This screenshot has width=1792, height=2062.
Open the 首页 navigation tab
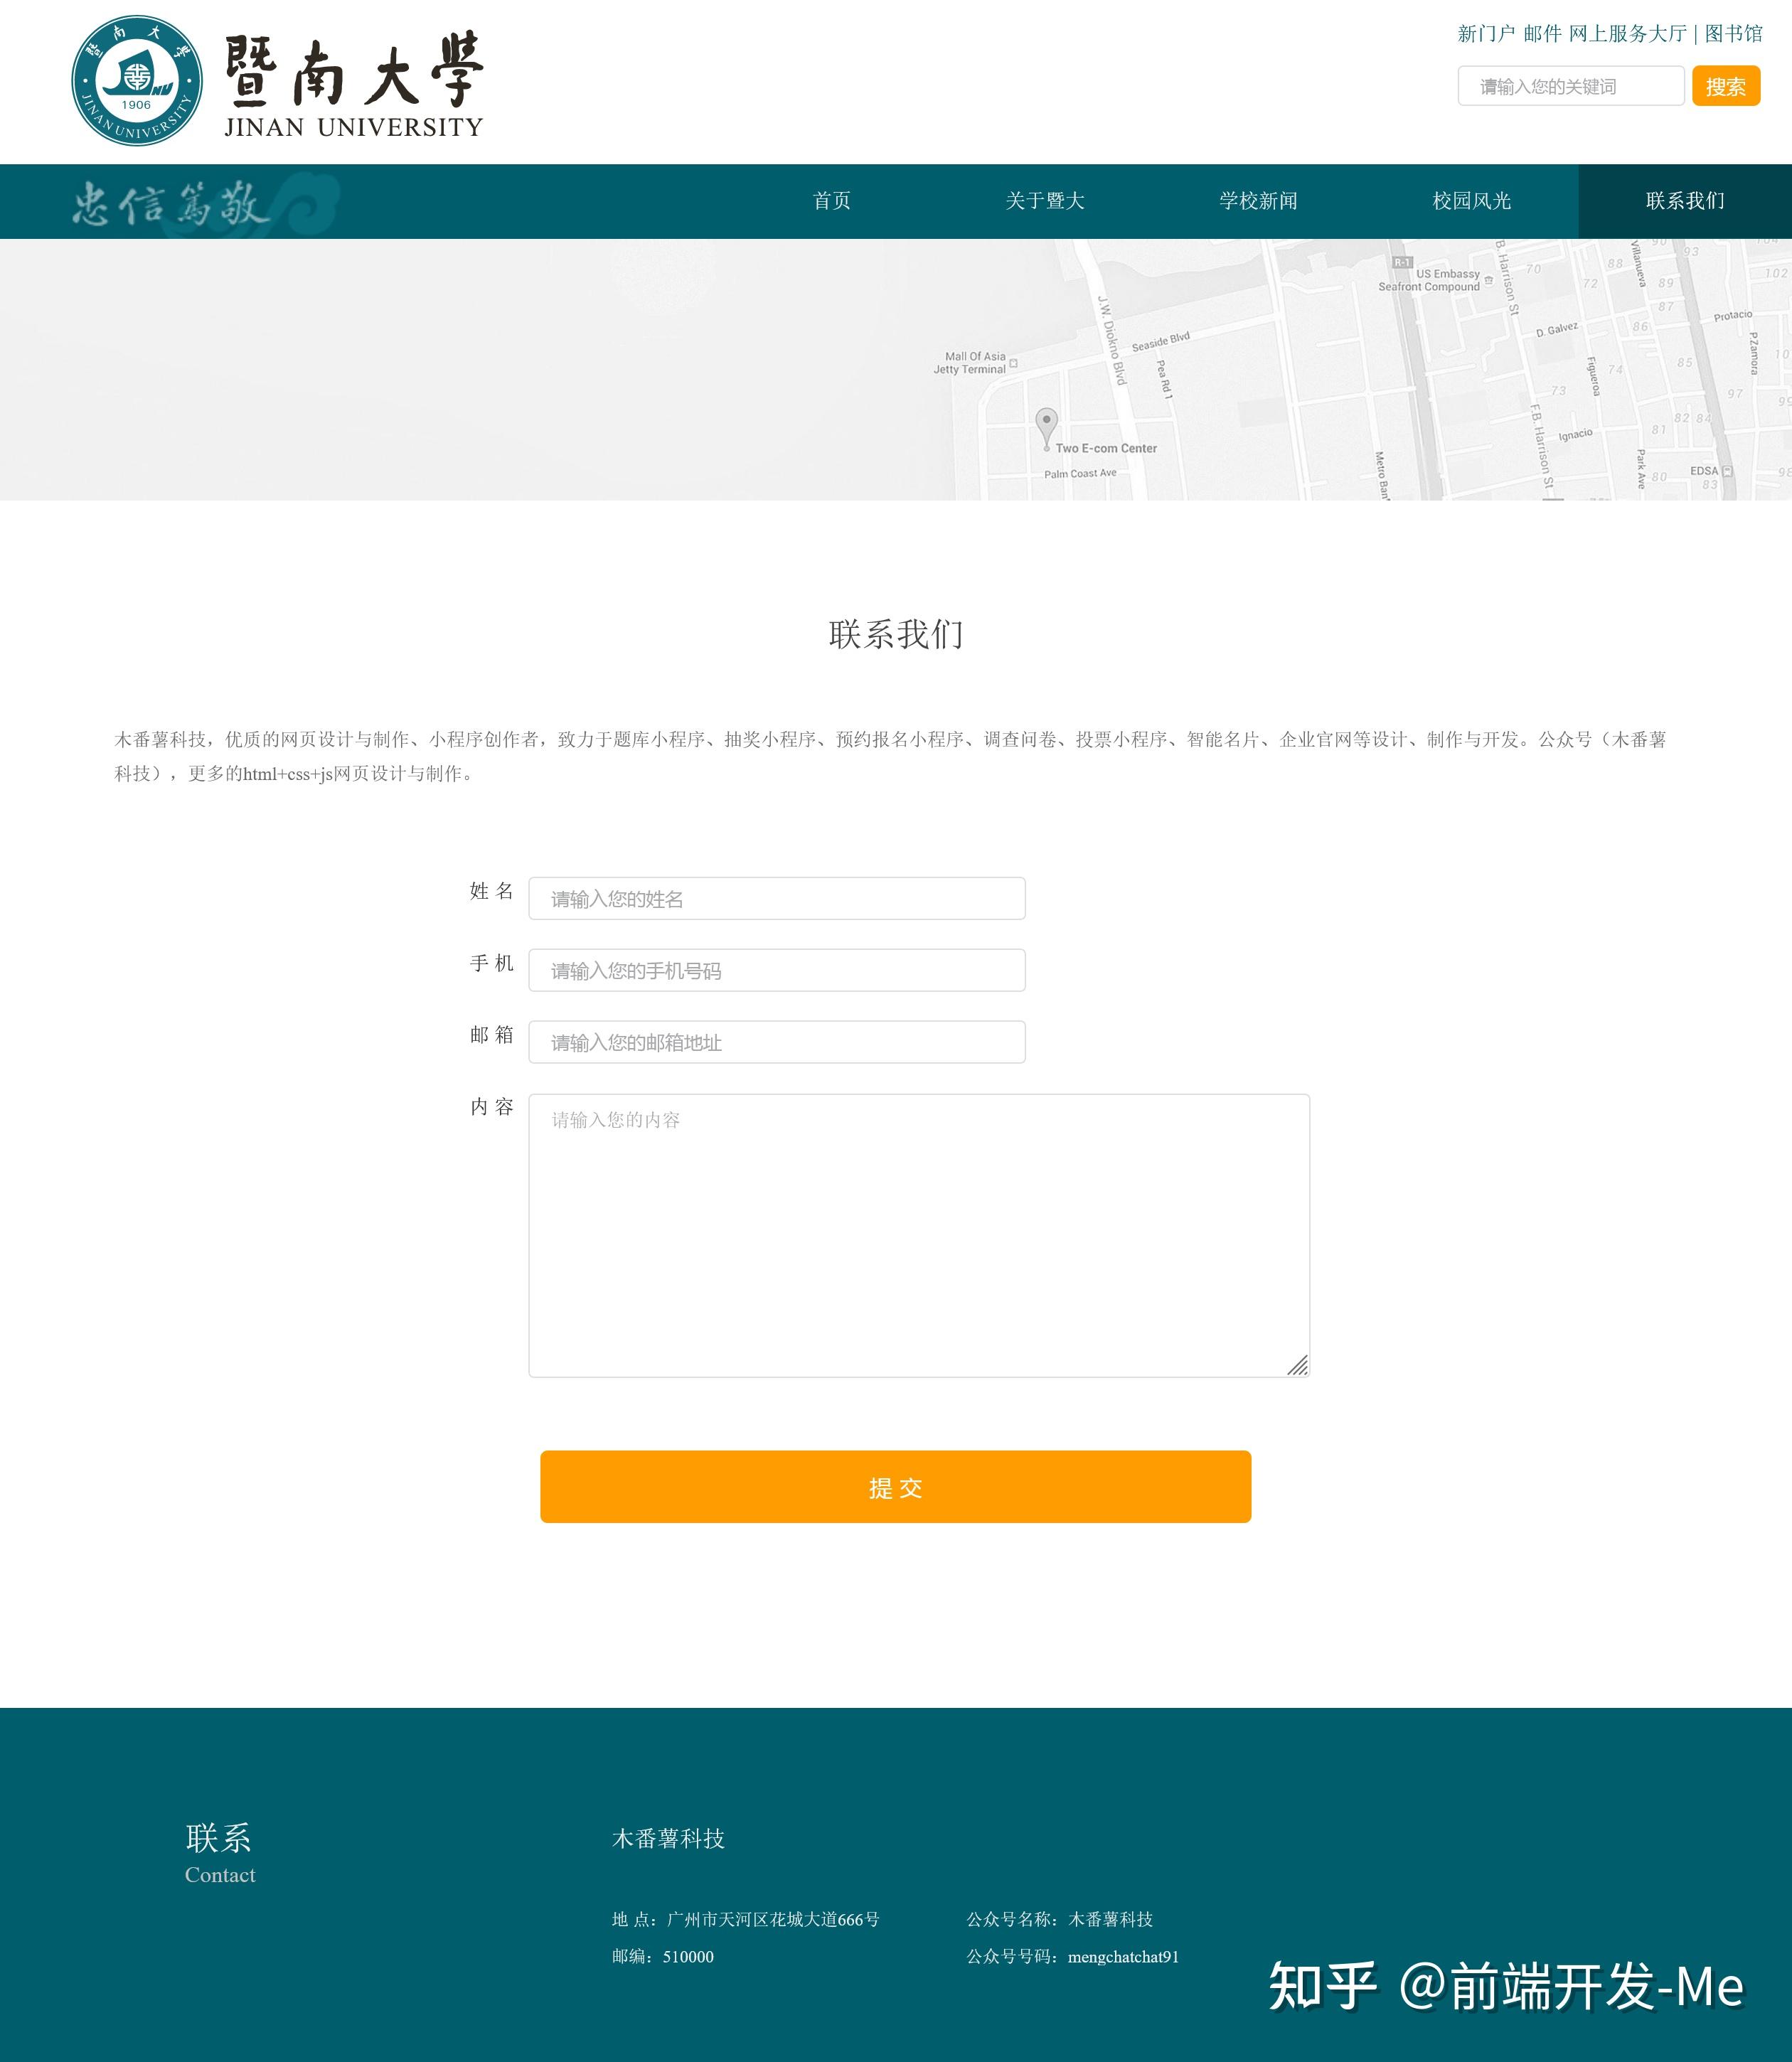[x=831, y=201]
